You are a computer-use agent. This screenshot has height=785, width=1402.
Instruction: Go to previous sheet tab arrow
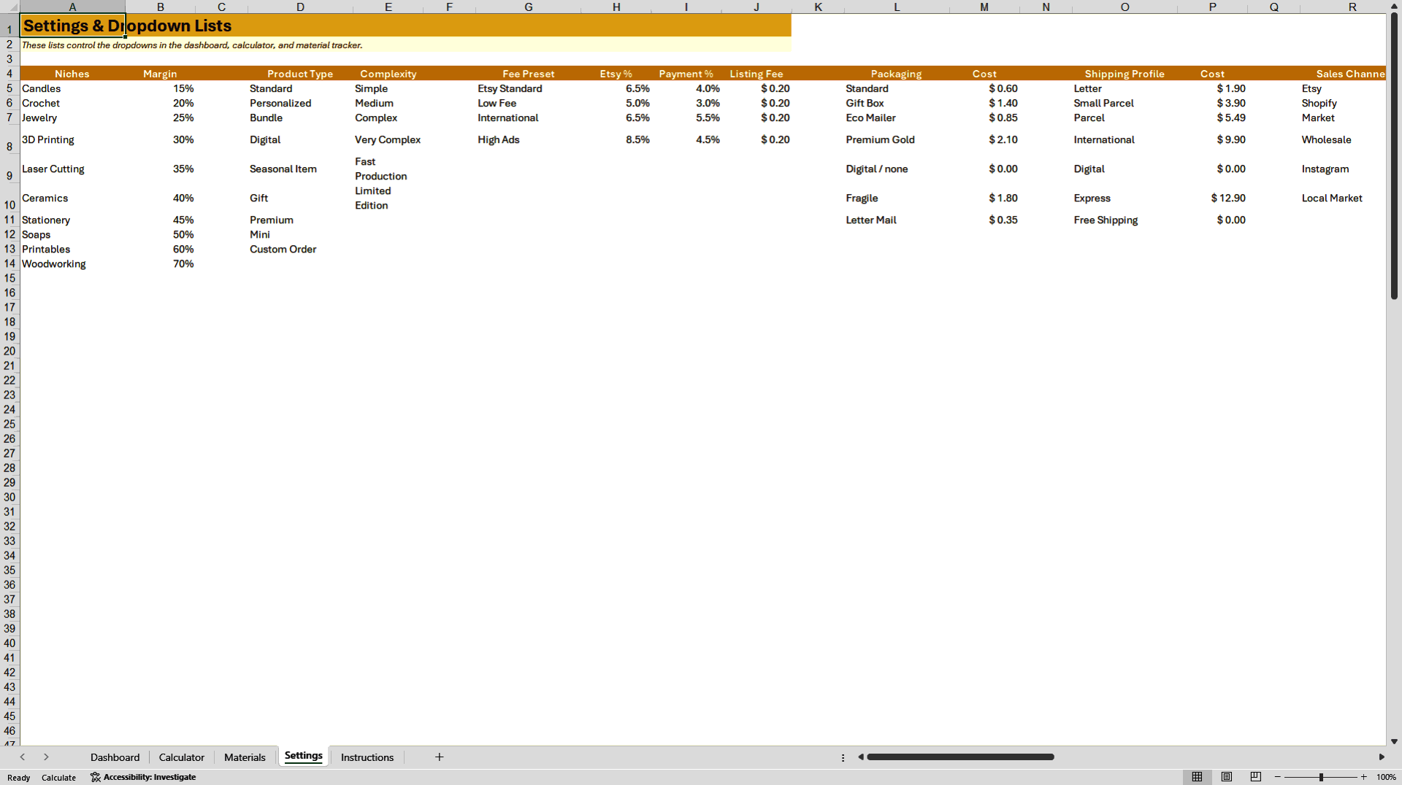click(23, 757)
